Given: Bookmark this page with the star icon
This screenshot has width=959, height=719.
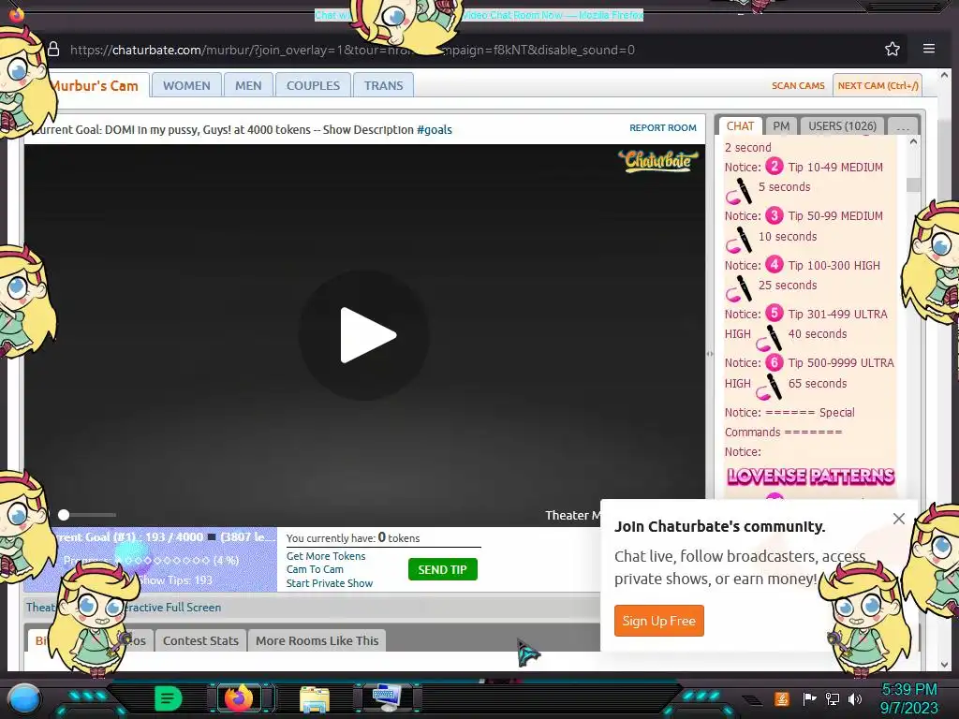Looking at the screenshot, I should (893, 49).
